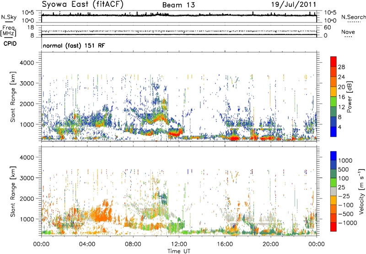This screenshot has width=366, height=254.
Task: Click the 'CPID' row label
Action: [10, 44]
